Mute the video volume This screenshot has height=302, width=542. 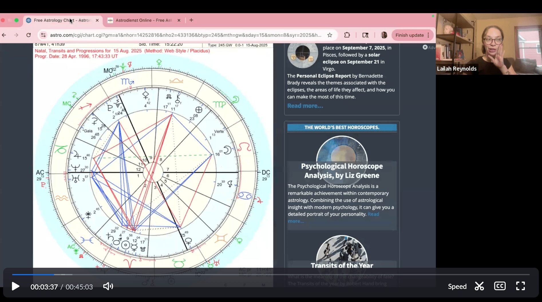[108, 286]
